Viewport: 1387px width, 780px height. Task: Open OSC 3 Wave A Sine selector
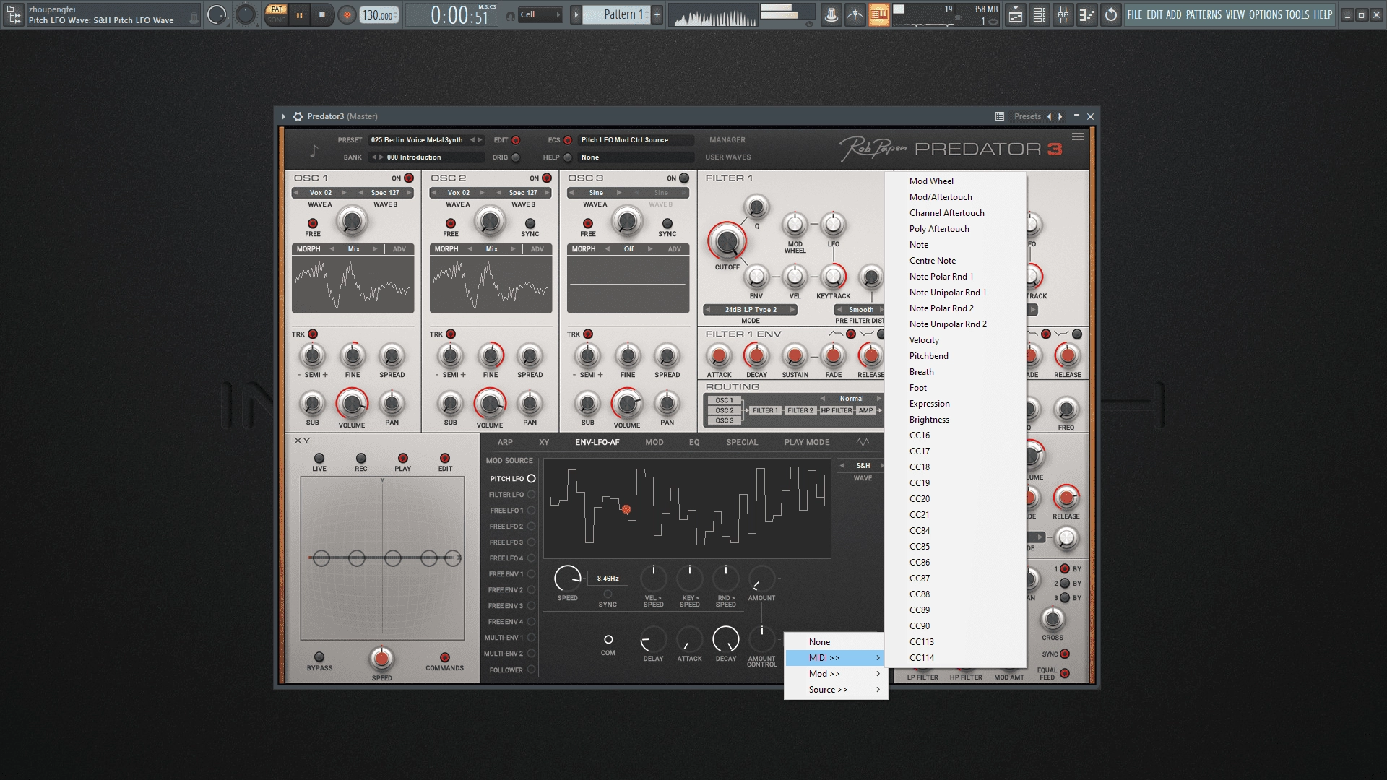(596, 193)
